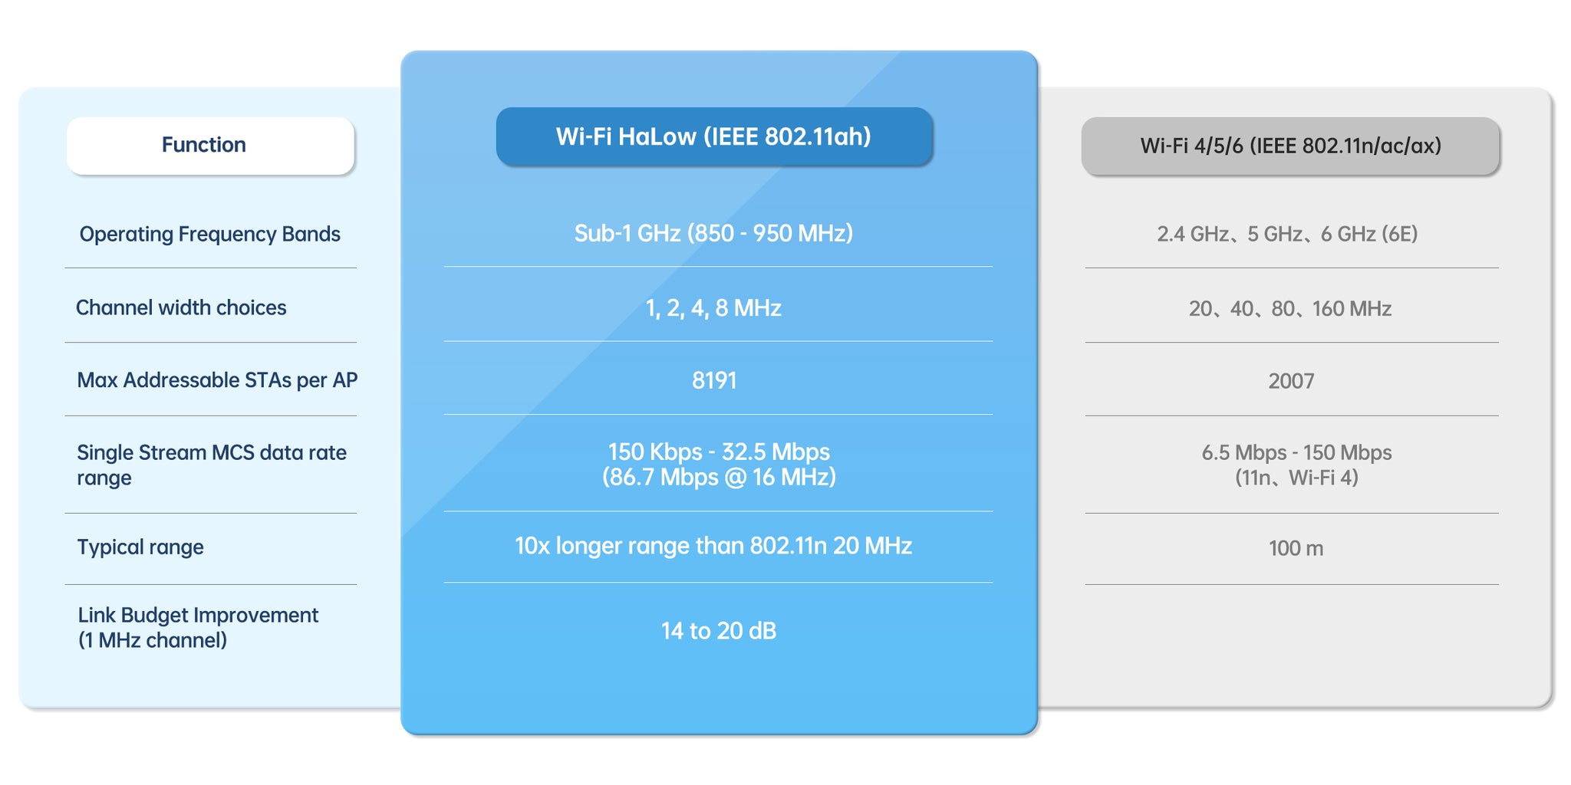
Task: Click the Sub-1 GHz (850 - 950 MHz) value
Action: [x=713, y=233]
